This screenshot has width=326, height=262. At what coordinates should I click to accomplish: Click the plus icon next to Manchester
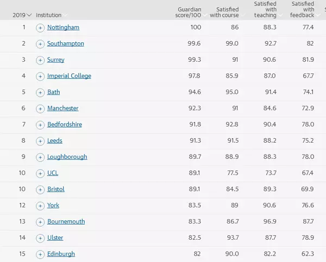point(40,109)
